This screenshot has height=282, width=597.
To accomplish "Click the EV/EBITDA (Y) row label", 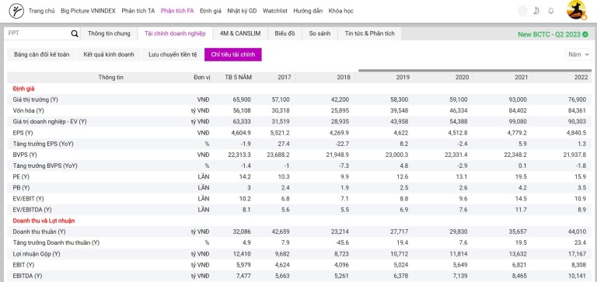I will pyautogui.click(x=32, y=210).
